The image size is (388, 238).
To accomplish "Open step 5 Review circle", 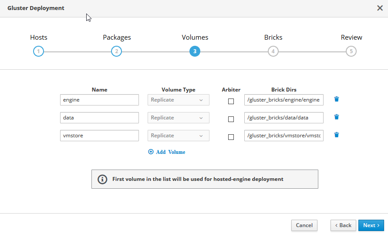I will click(351, 51).
